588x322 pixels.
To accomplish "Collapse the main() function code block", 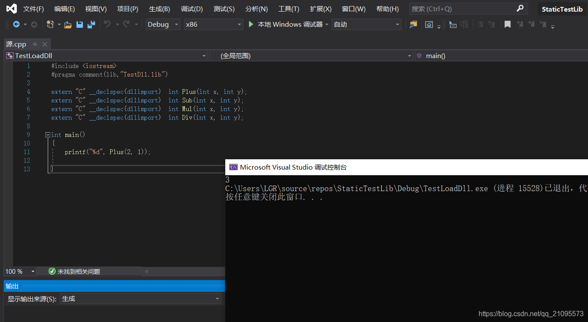I will click(47, 134).
